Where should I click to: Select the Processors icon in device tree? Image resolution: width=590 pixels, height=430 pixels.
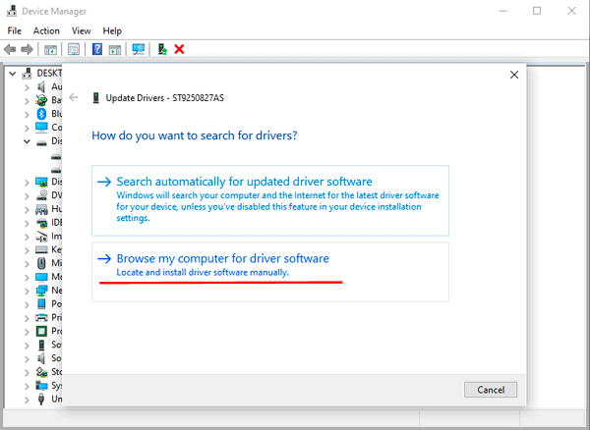click(x=41, y=331)
